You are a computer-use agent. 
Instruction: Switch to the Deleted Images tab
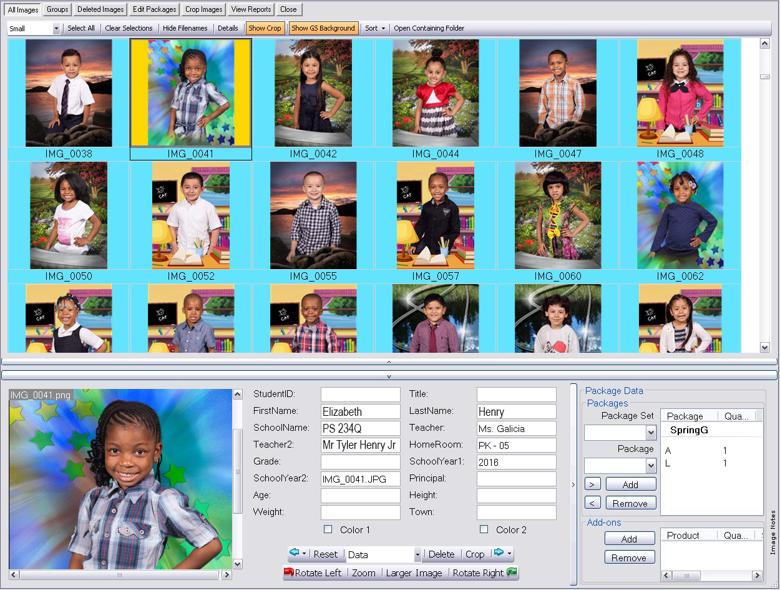101,9
